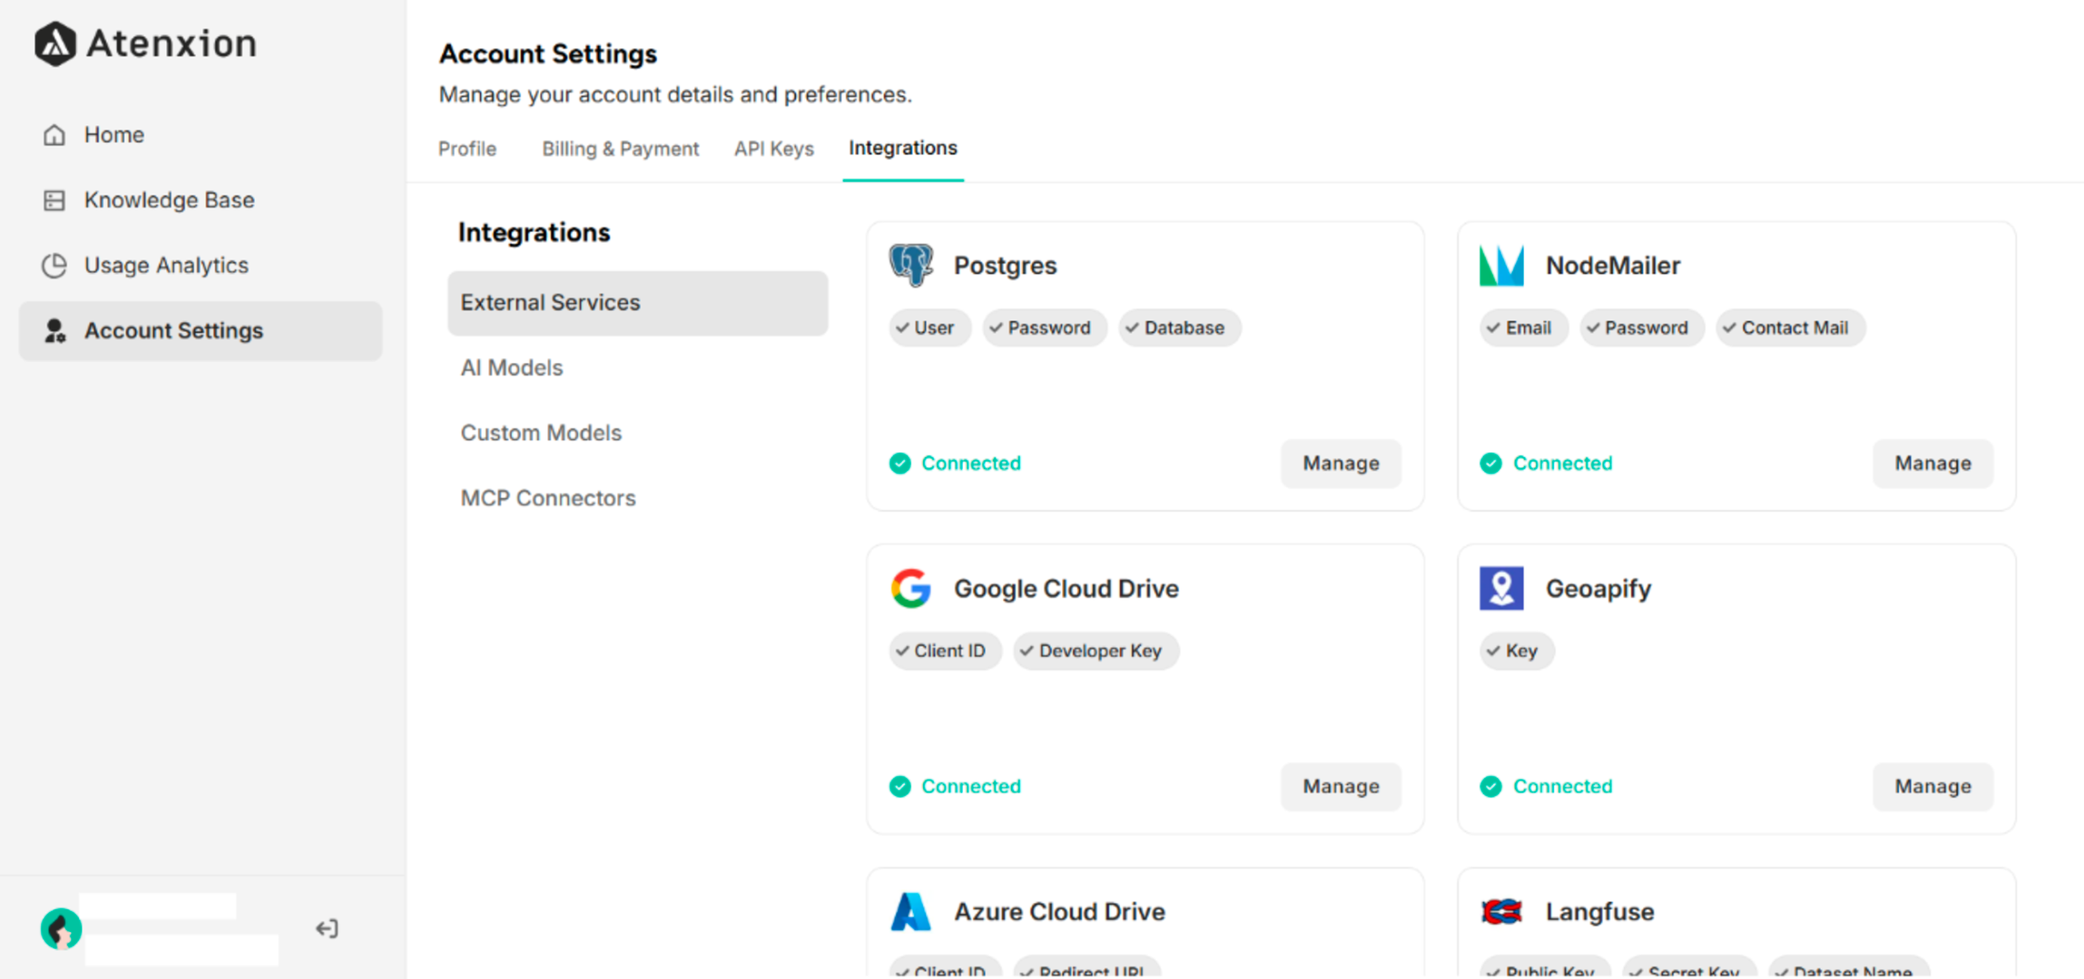The height and width of the screenshot is (979, 2084).
Task: Click Manage on the Postgres integration
Action: (x=1341, y=463)
